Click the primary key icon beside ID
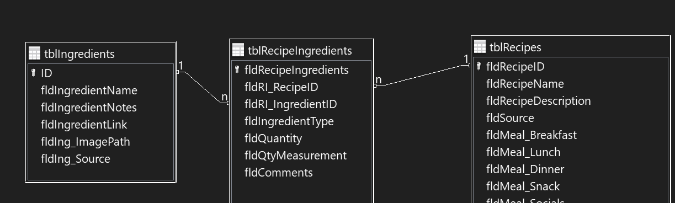This screenshot has height=203, width=675. click(34, 73)
